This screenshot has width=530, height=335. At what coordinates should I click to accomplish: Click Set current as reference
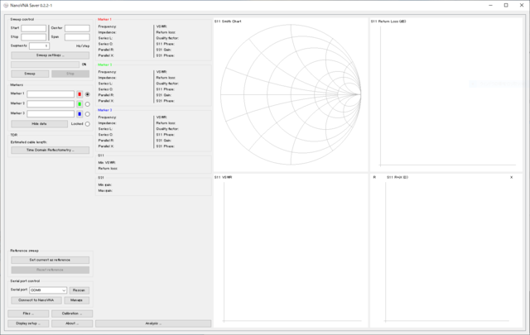click(x=50, y=260)
